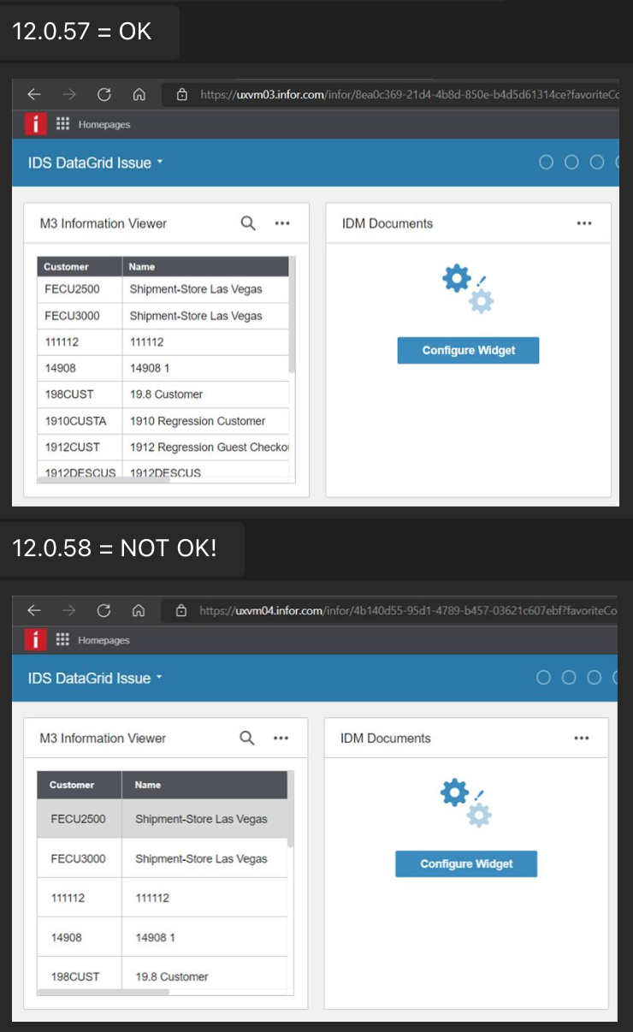Select the third page circle in 12.0.58 header
This screenshot has height=1032, width=633.
point(595,678)
